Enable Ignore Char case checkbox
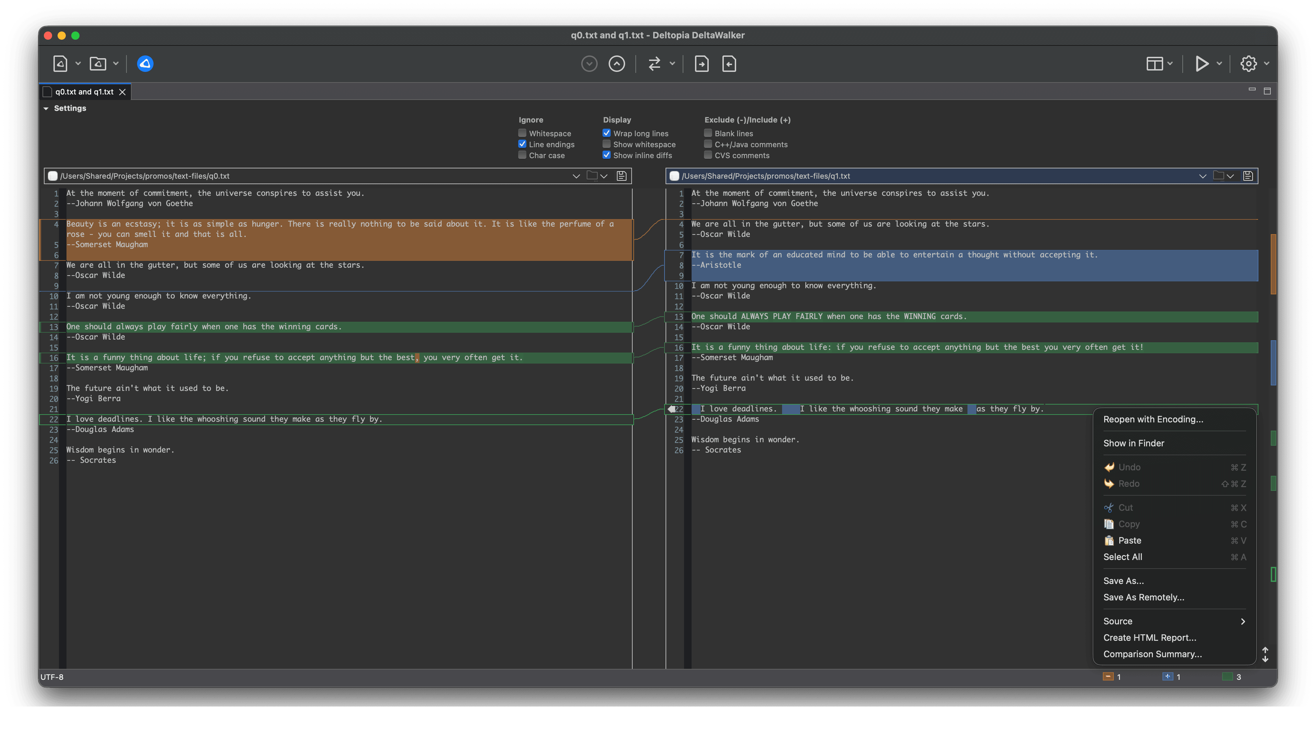 click(522, 155)
